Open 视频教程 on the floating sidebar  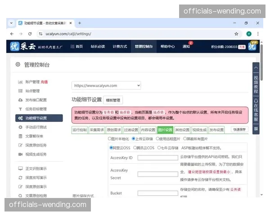click(x=256, y=85)
